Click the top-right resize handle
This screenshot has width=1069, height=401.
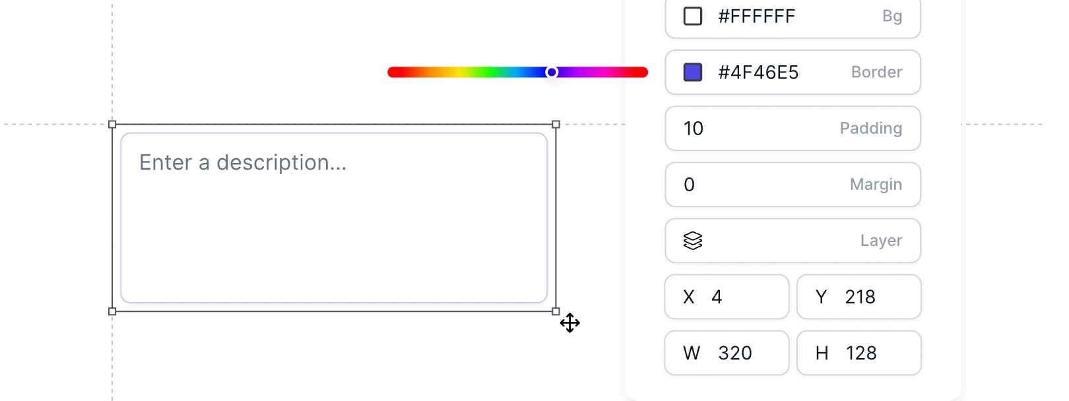coord(556,124)
